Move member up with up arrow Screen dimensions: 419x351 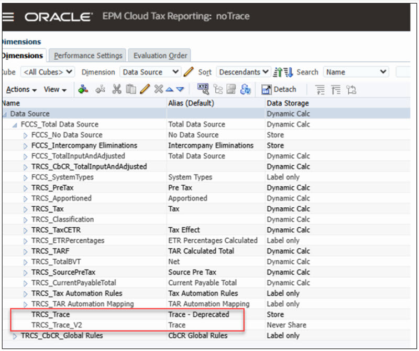click(169, 89)
